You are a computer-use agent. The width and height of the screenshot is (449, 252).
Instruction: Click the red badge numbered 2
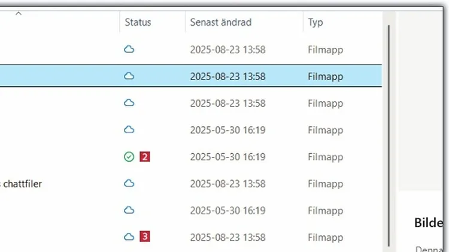[144, 157]
